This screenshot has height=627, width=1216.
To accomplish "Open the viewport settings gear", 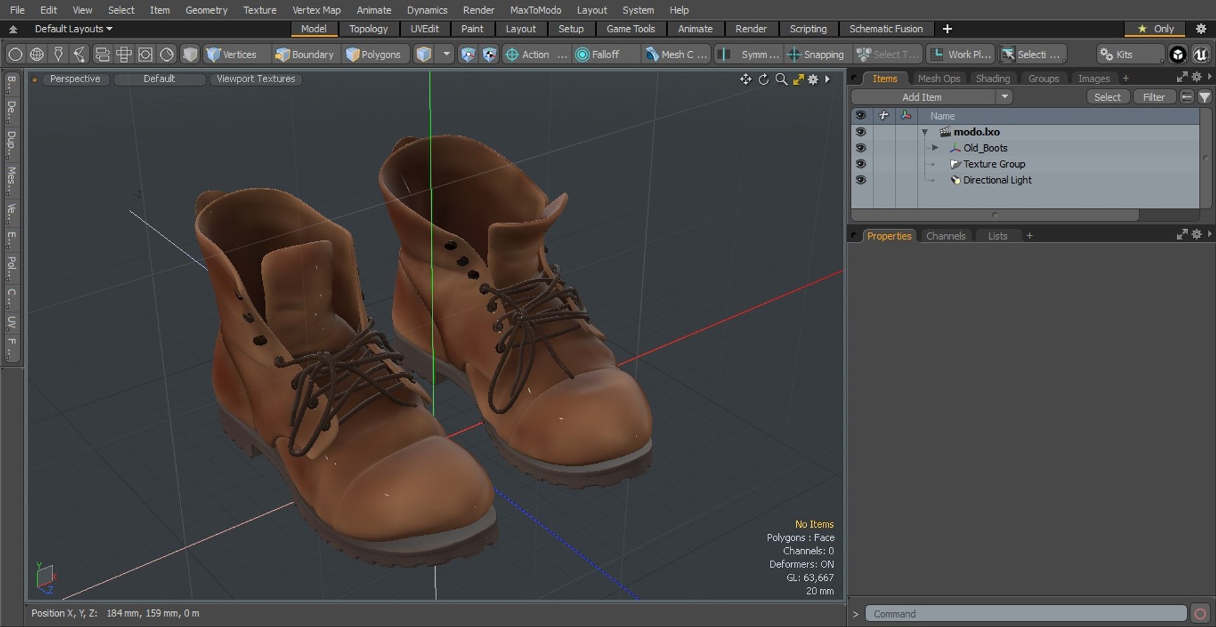I will [x=813, y=79].
